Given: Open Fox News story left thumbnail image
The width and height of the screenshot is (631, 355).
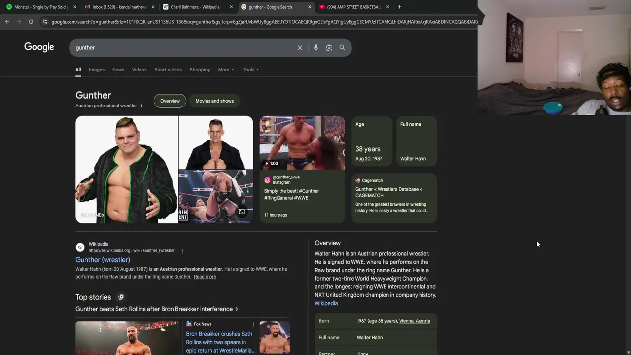Looking at the screenshot, I should coord(127,338).
